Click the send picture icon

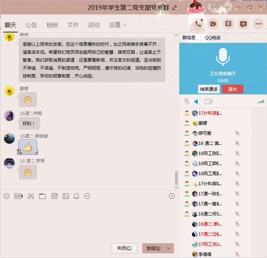(x=66, y=196)
